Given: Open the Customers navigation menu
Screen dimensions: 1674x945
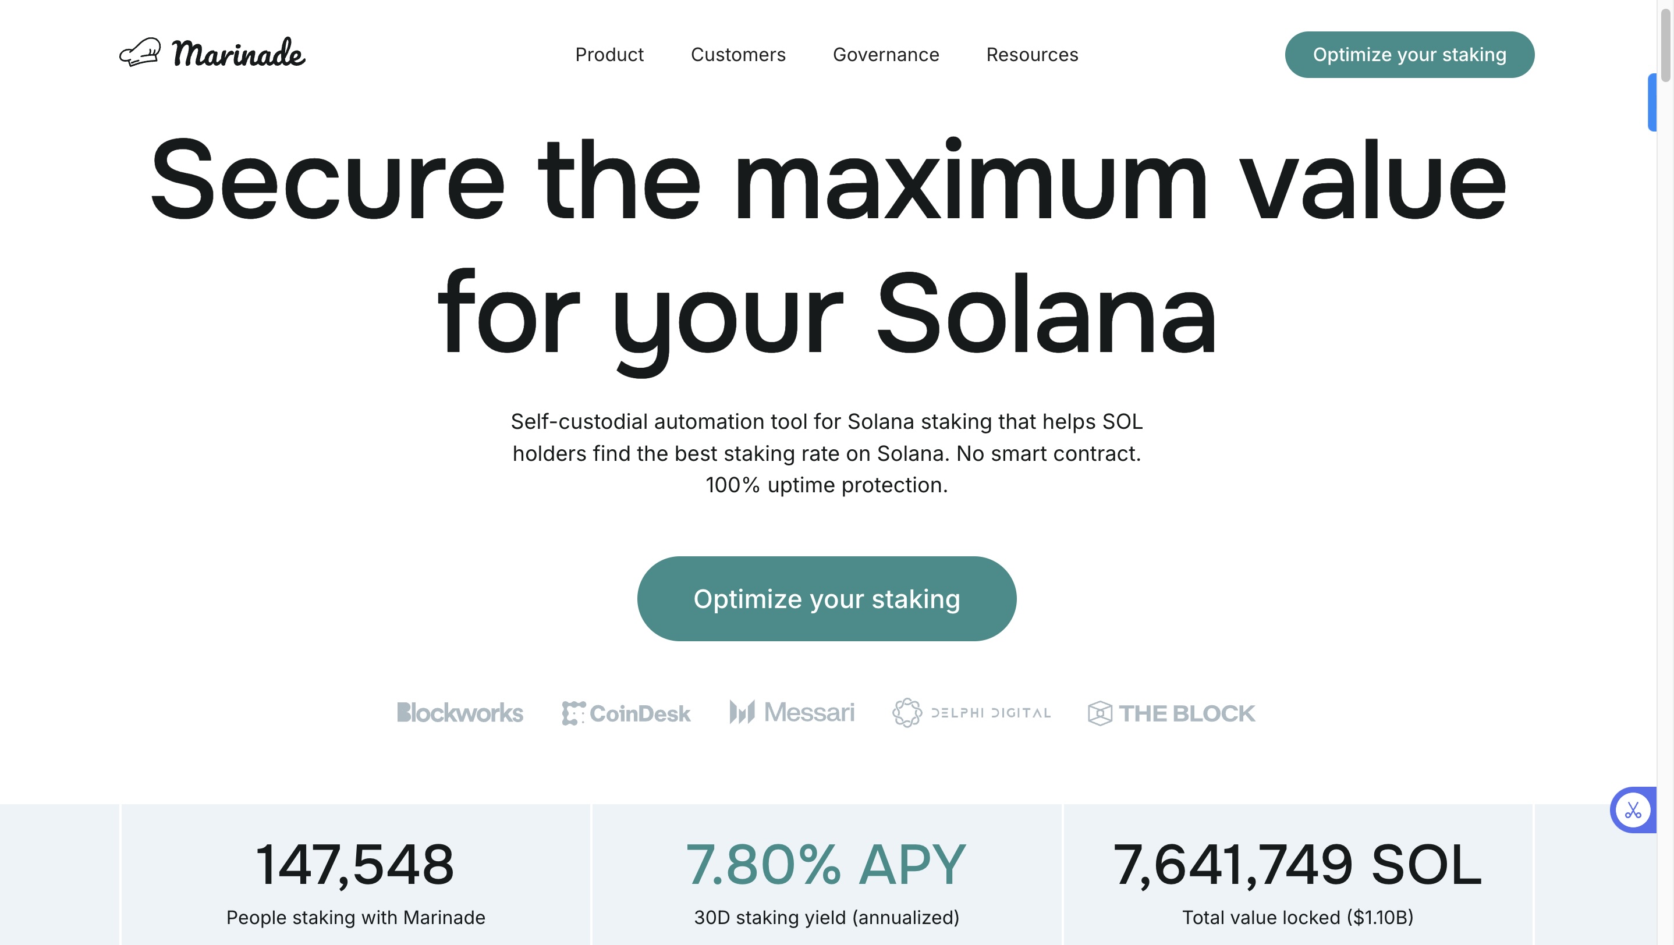Looking at the screenshot, I should click(738, 55).
